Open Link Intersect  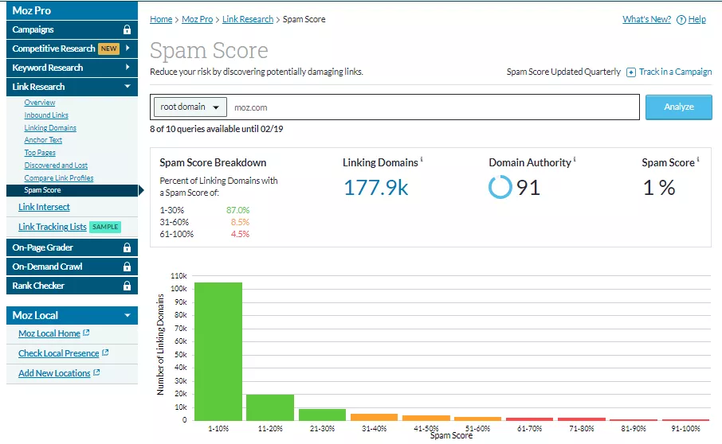(x=44, y=208)
